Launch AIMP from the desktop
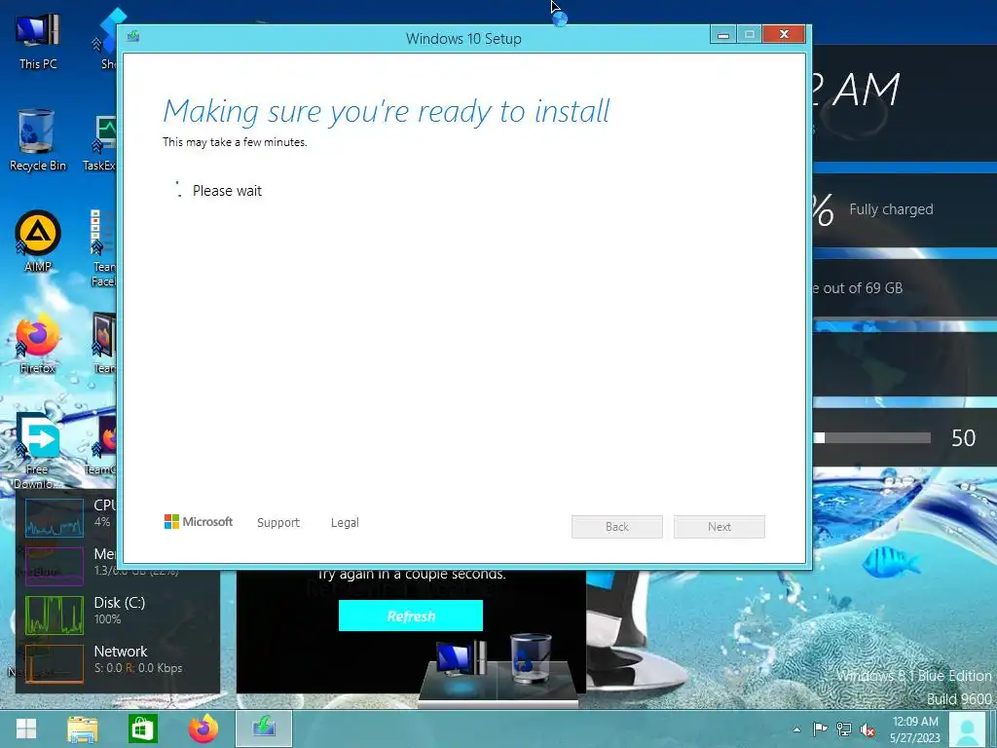The width and height of the screenshot is (997, 748). (x=38, y=241)
